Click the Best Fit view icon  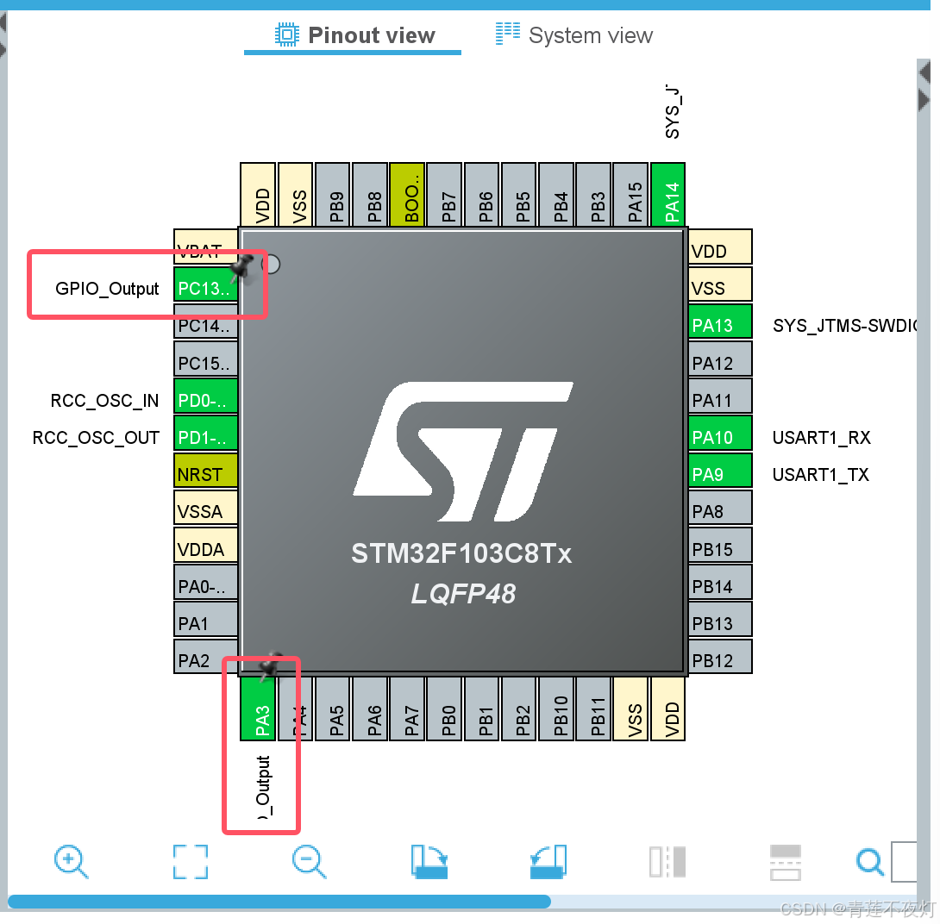(x=190, y=862)
